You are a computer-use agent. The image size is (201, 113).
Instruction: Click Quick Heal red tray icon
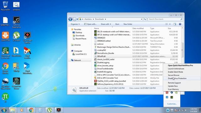[x=167, y=93]
